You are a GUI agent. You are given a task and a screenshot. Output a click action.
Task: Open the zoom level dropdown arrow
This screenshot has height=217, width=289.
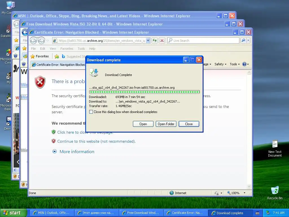244,193
